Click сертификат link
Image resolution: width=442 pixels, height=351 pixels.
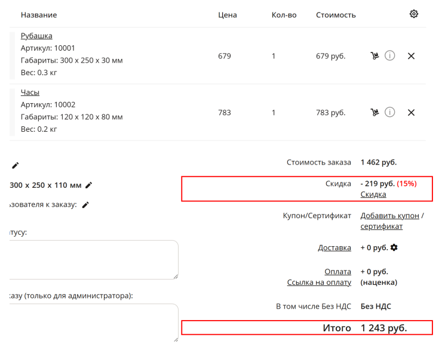pos(382,226)
